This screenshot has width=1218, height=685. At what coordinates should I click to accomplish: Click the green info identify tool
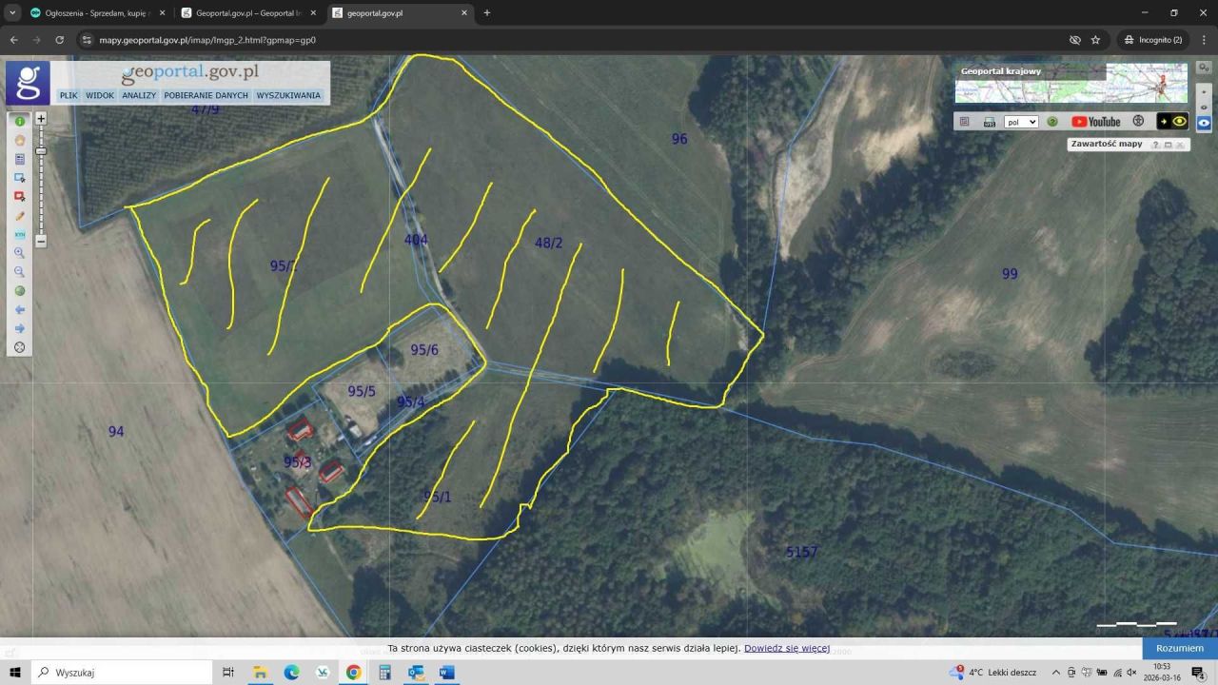click(x=19, y=122)
